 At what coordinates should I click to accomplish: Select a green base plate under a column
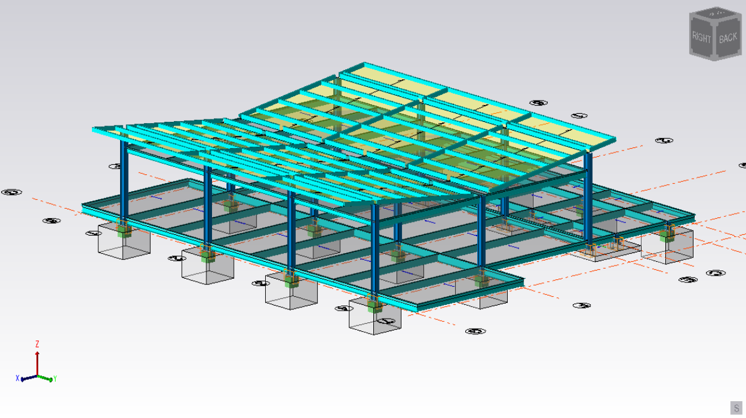coord(663,237)
